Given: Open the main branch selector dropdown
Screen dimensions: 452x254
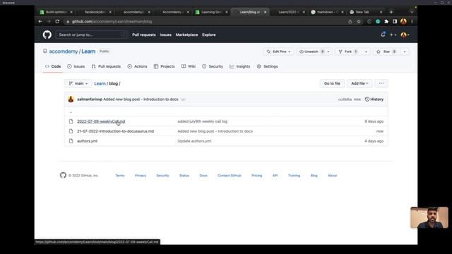Looking at the screenshot, I should (78, 83).
